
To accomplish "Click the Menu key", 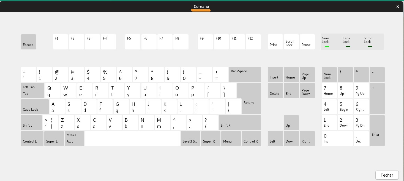I will coord(231,138).
